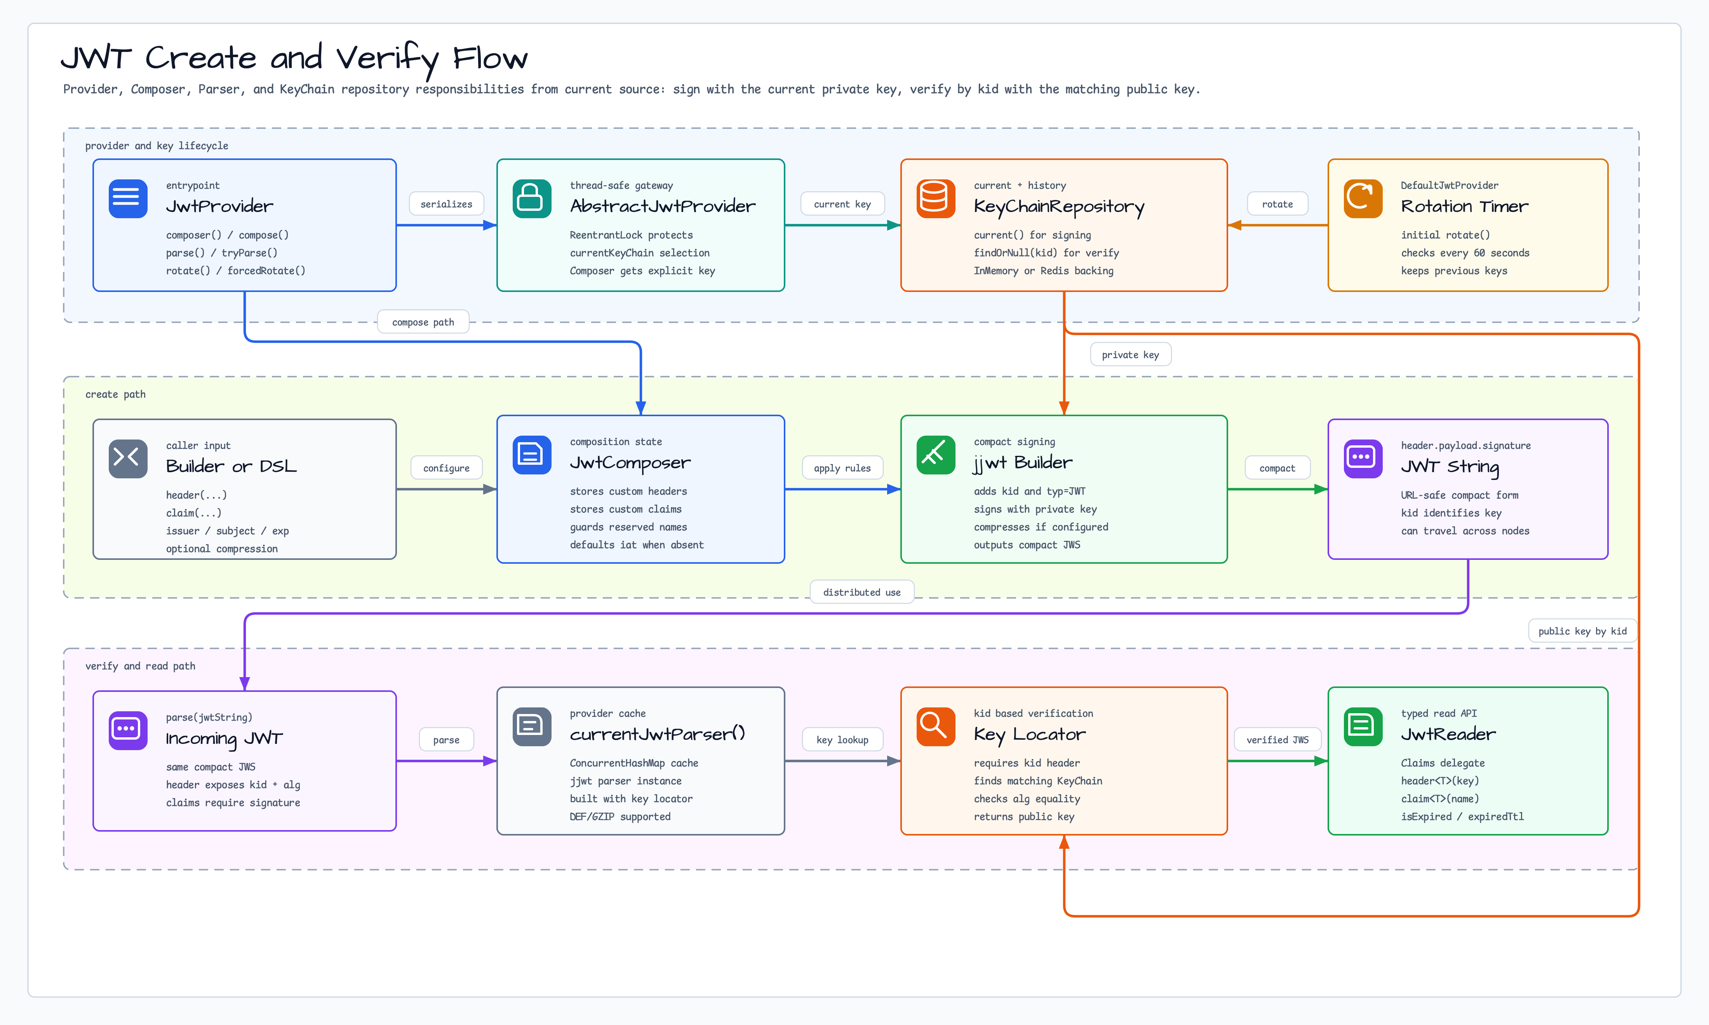Click 'findOrNull(kid) for verify' line
The height and width of the screenshot is (1025, 1709).
[x=1046, y=253]
